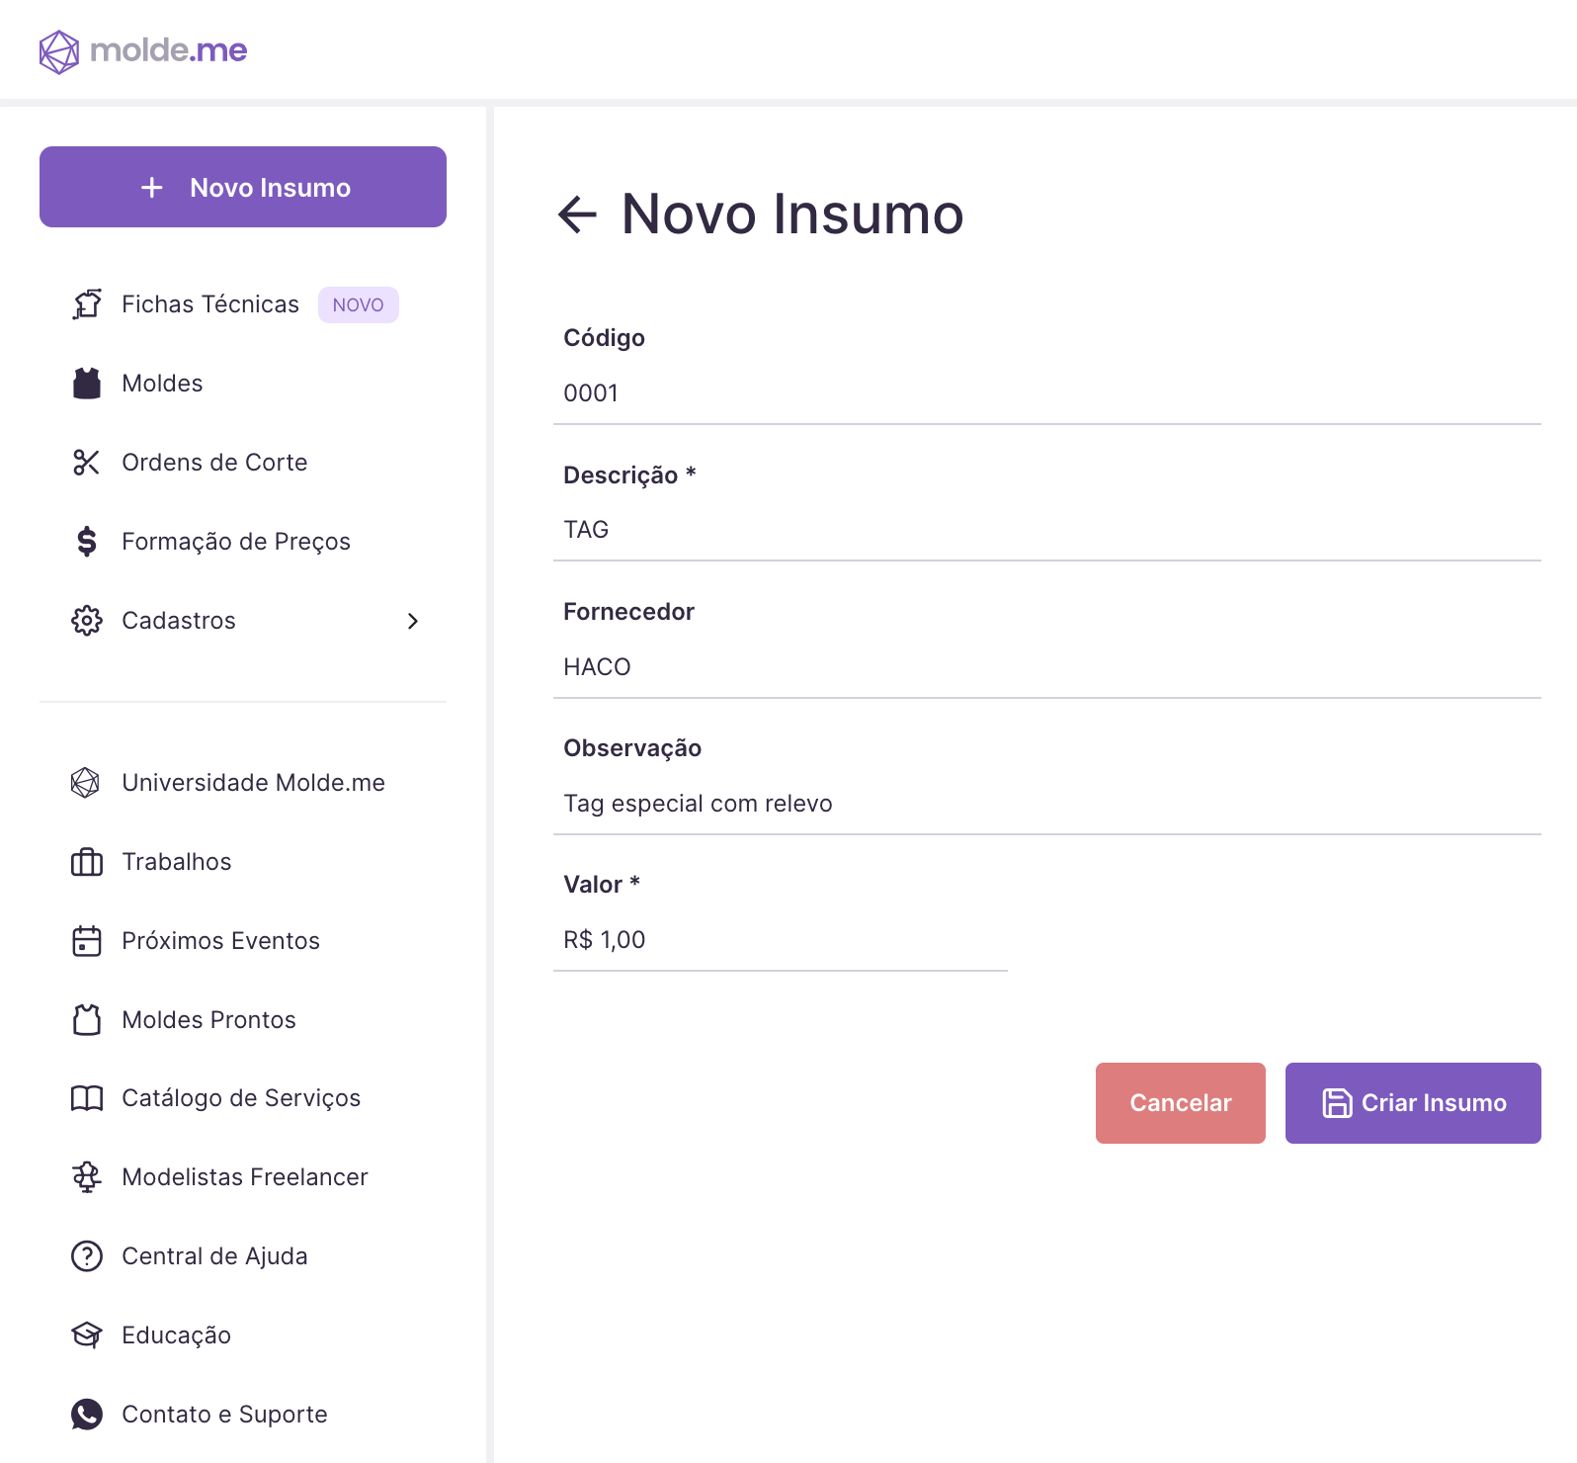Click the Modelistas Freelancer person icon
1577x1463 pixels.
[x=87, y=1177]
